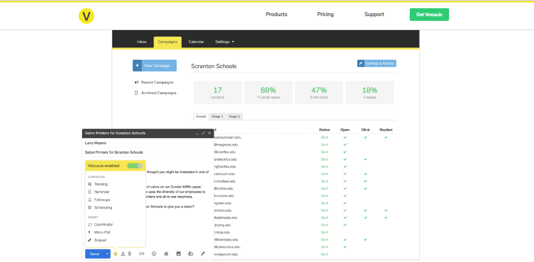
Task: Click the hourglass icon next to Archived Campaigns
Action: (136, 93)
